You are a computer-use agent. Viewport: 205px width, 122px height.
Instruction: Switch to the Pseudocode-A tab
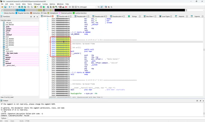click(x=118, y=16)
